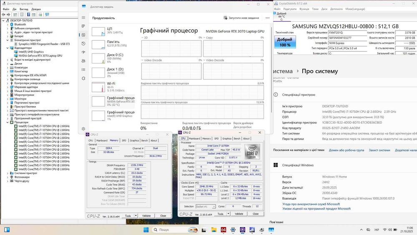The image size is (417, 235).
Task: Open Task Manager hamburger navigation menu
Action: [x=83, y=18]
